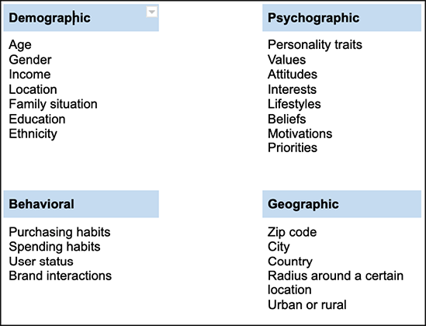Screen dimensions: 426x326
Task: Click the Ethnicity entry
Action: (x=33, y=134)
